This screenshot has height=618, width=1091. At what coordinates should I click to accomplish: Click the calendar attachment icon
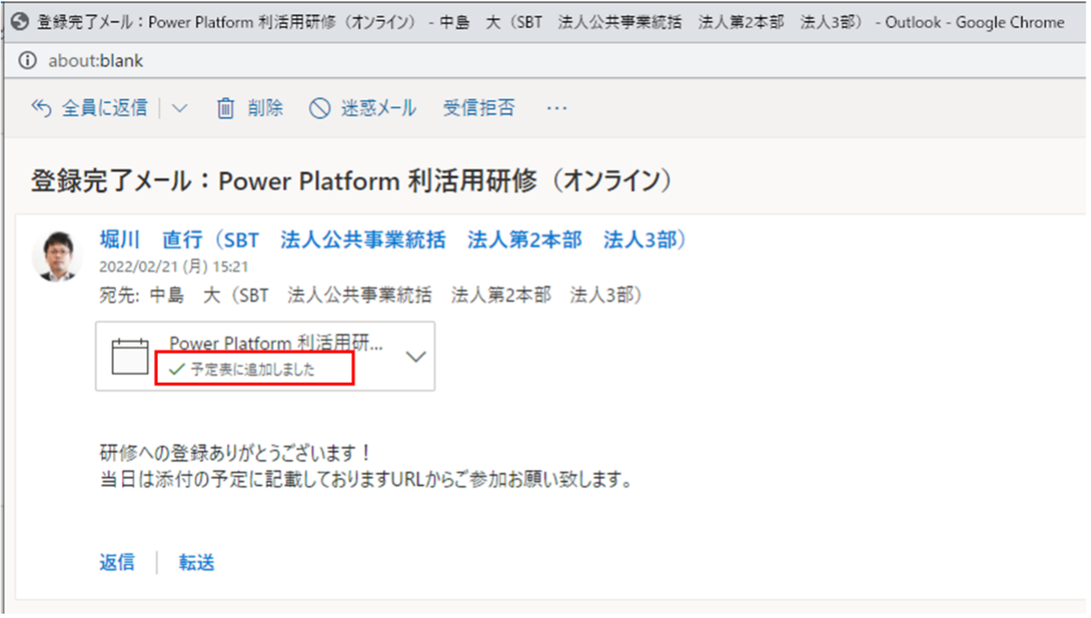pos(131,356)
